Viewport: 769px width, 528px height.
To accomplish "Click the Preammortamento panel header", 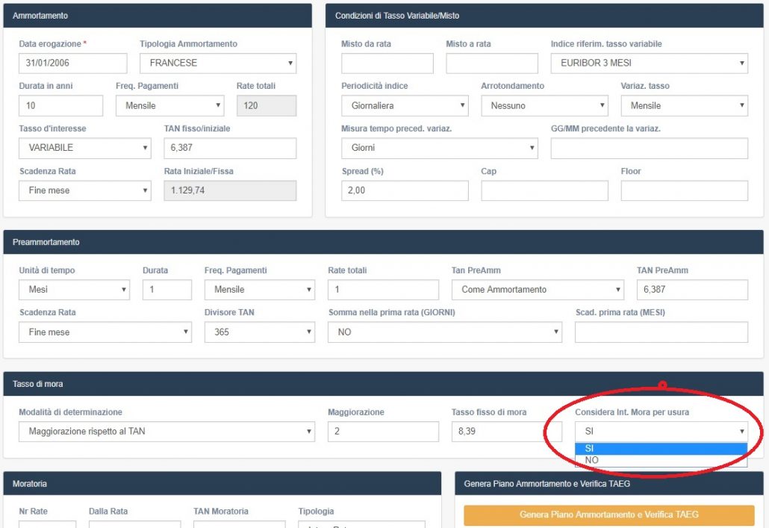I will tap(383, 242).
